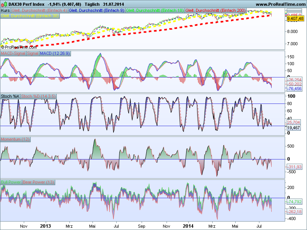Click the -500 momentum axis label
Viewport: 307px width, 230px height.
(291, 172)
